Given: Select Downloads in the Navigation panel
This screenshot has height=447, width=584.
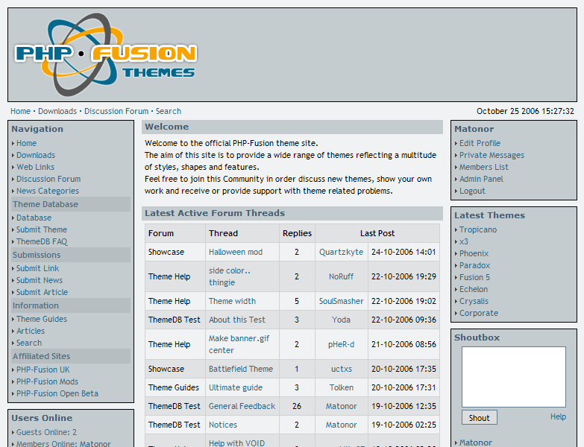Looking at the screenshot, I should coord(36,155).
